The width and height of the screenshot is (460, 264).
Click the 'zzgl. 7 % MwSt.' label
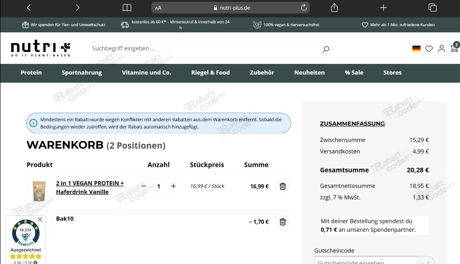click(340, 197)
